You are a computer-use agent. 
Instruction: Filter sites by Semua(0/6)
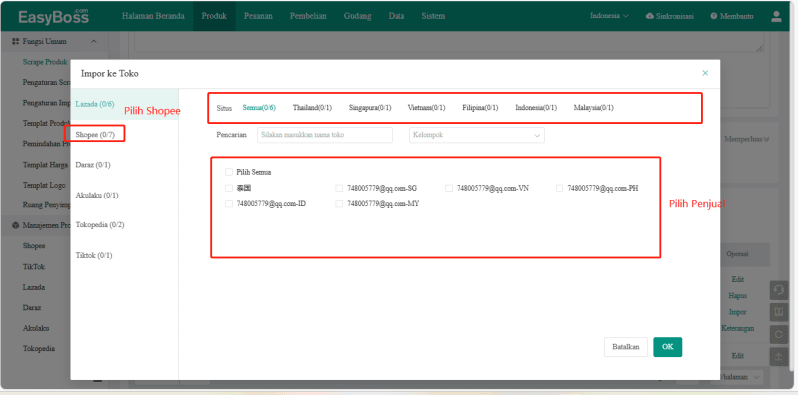coord(259,108)
